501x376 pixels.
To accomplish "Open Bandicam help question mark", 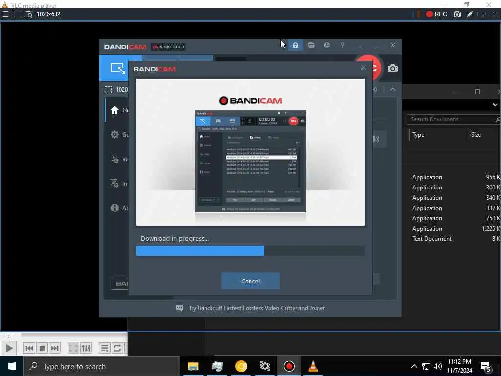I will [342, 45].
